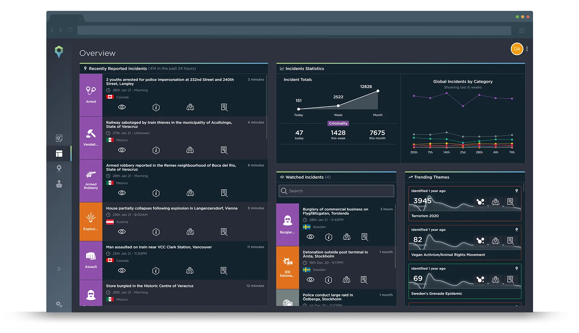Open the browser hamburger menu
The width and height of the screenshot is (579, 333).
point(521,30)
